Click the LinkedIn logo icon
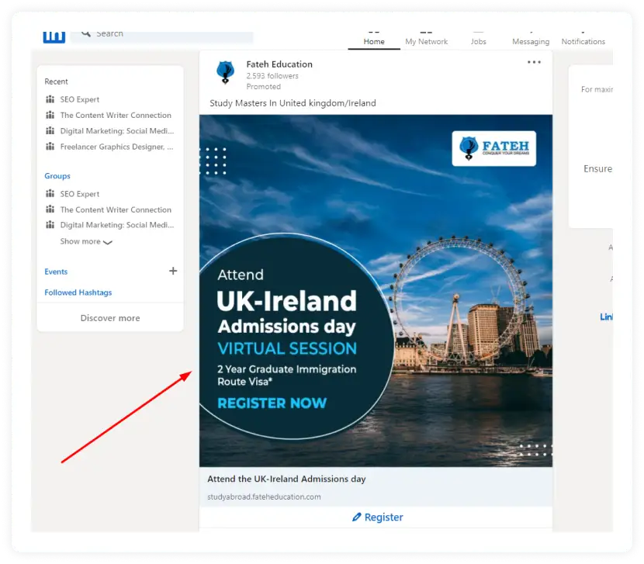Viewport: 644px width, 564px height. tap(54, 36)
